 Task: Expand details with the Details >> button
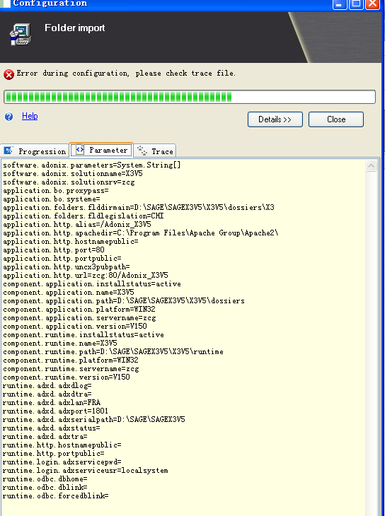tap(275, 119)
